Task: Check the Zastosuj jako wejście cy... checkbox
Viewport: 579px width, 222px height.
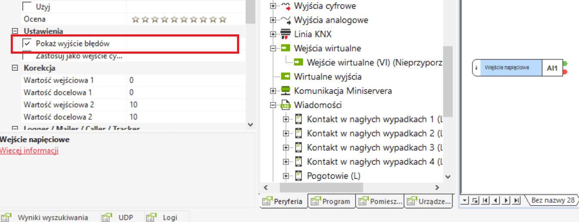Action: coord(28,55)
